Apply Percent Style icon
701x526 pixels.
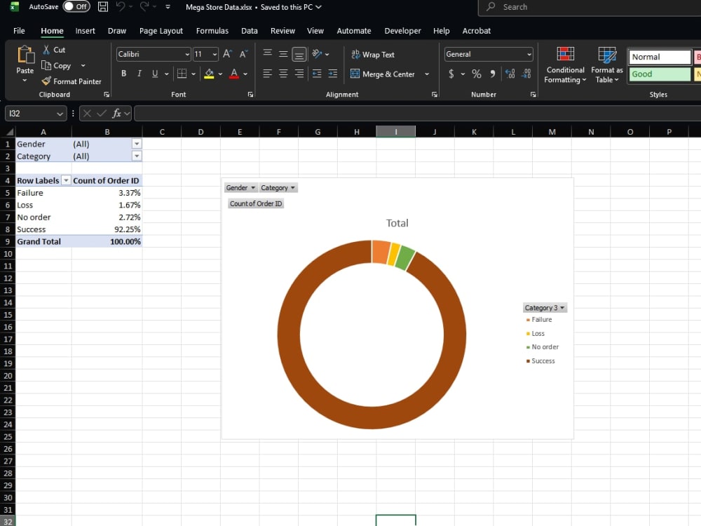pos(477,74)
